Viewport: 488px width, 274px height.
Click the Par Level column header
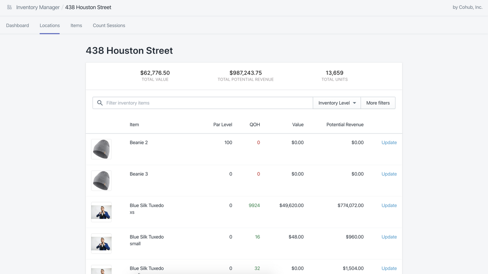click(x=223, y=124)
